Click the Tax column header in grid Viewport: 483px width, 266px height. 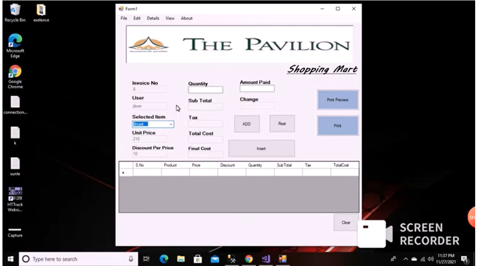point(317,165)
